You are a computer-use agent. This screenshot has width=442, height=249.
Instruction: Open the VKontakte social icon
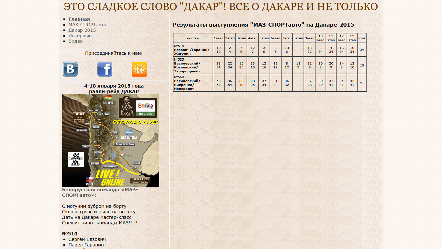click(70, 69)
